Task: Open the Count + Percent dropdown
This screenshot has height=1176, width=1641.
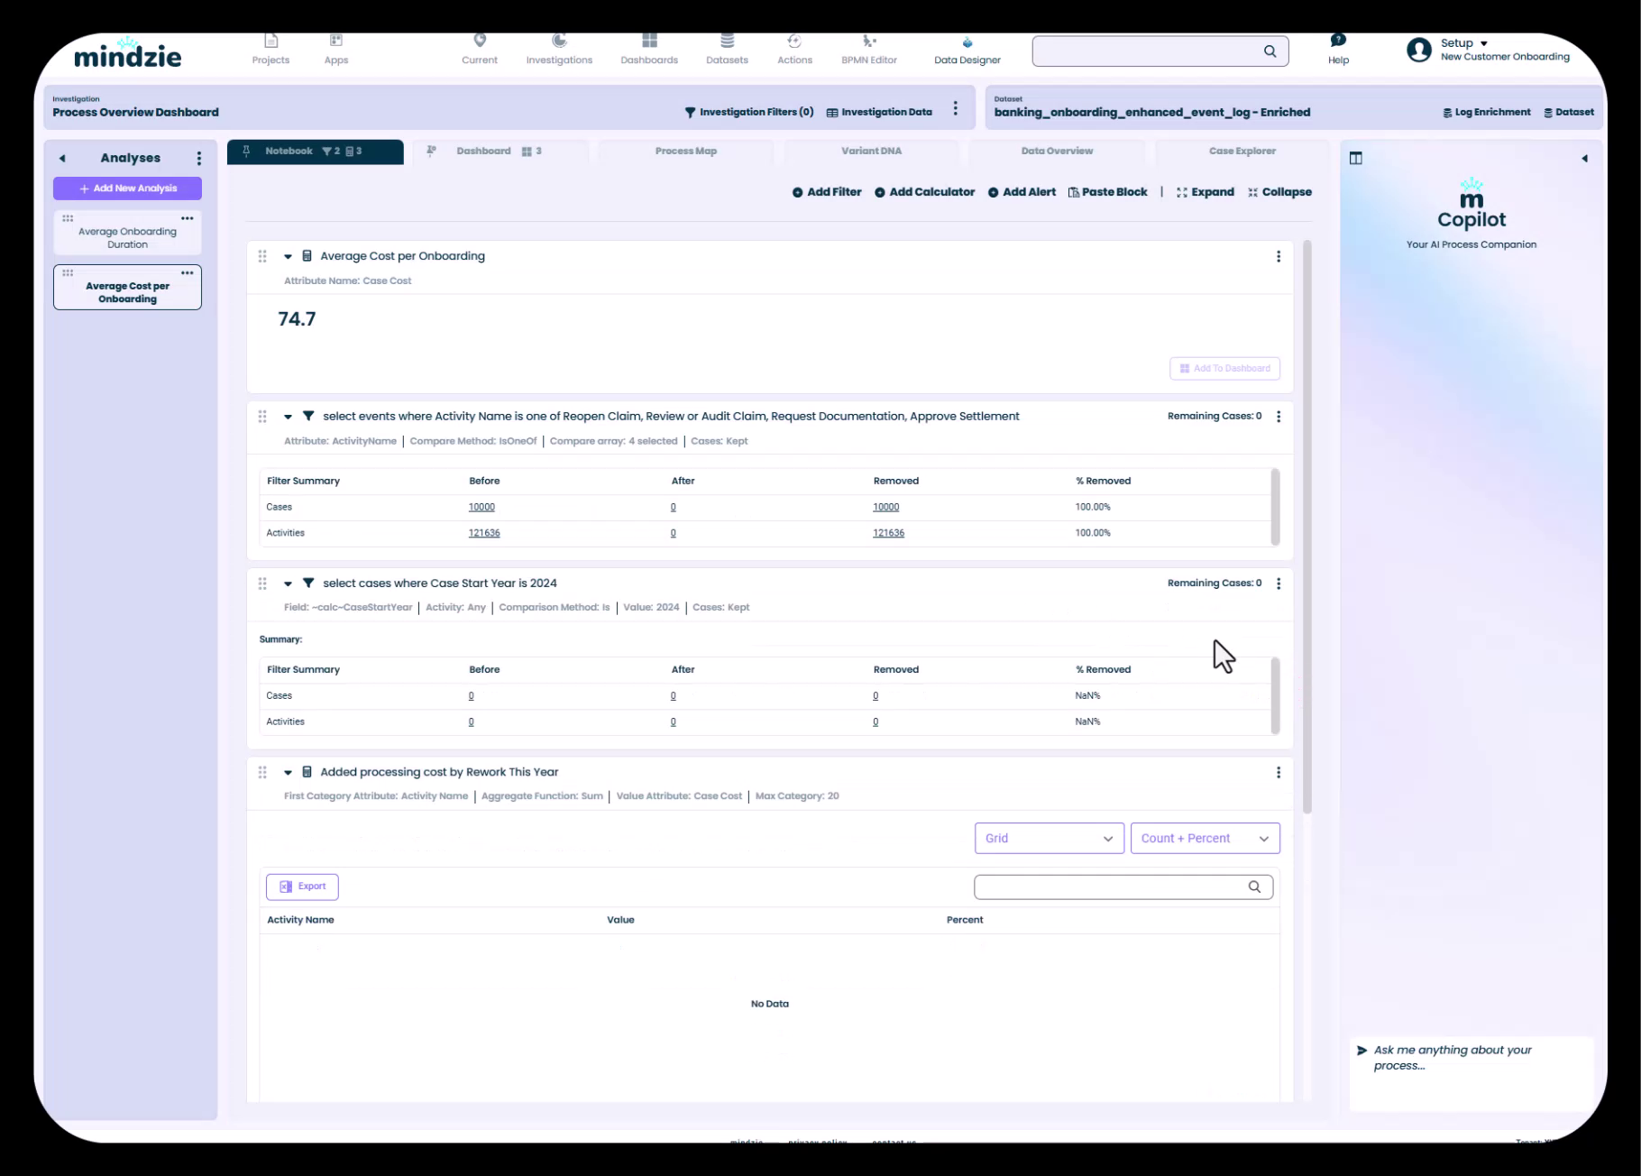Action: click(x=1205, y=839)
